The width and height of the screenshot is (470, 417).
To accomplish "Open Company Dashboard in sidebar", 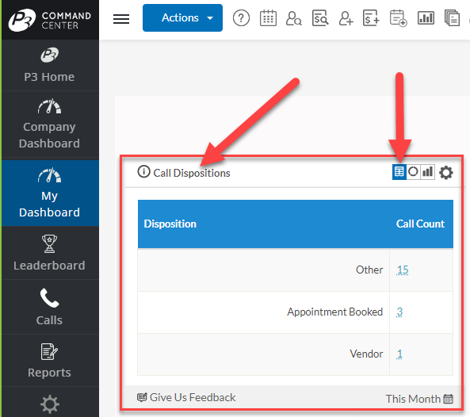I will [x=49, y=124].
